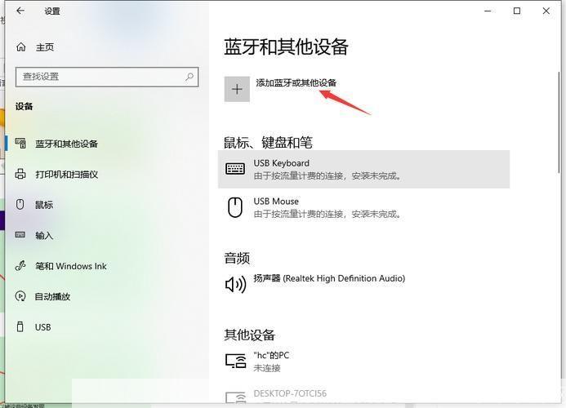This screenshot has width=566, height=408.
Task: Click the Bluetooth devices sidebar icon
Action: pos(20,144)
